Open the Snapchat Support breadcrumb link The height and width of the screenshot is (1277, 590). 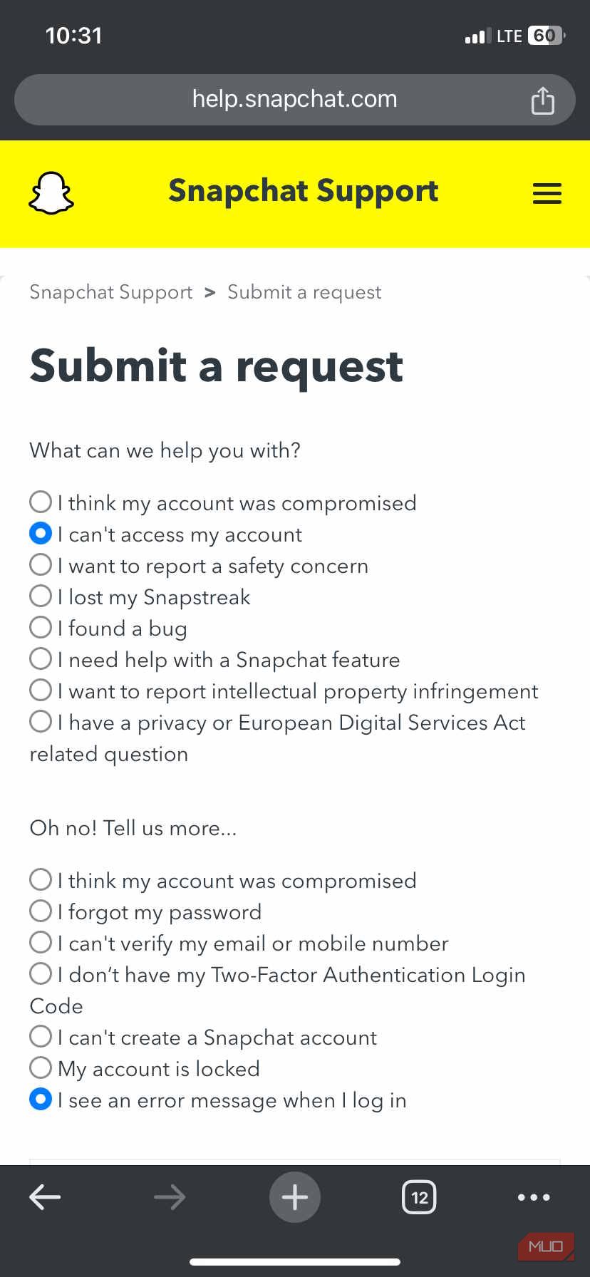pyautogui.click(x=110, y=292)
